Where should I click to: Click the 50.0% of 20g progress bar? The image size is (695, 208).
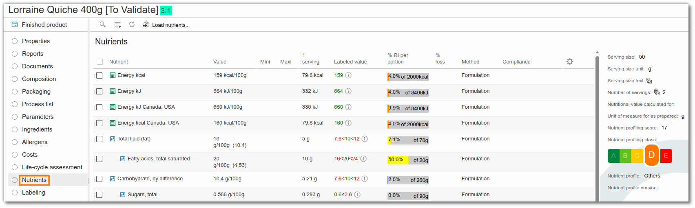(x=408, y=160)
